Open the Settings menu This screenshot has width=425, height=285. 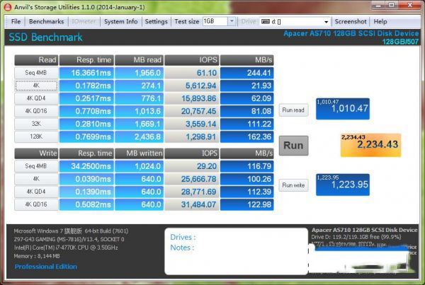(156, 21)
